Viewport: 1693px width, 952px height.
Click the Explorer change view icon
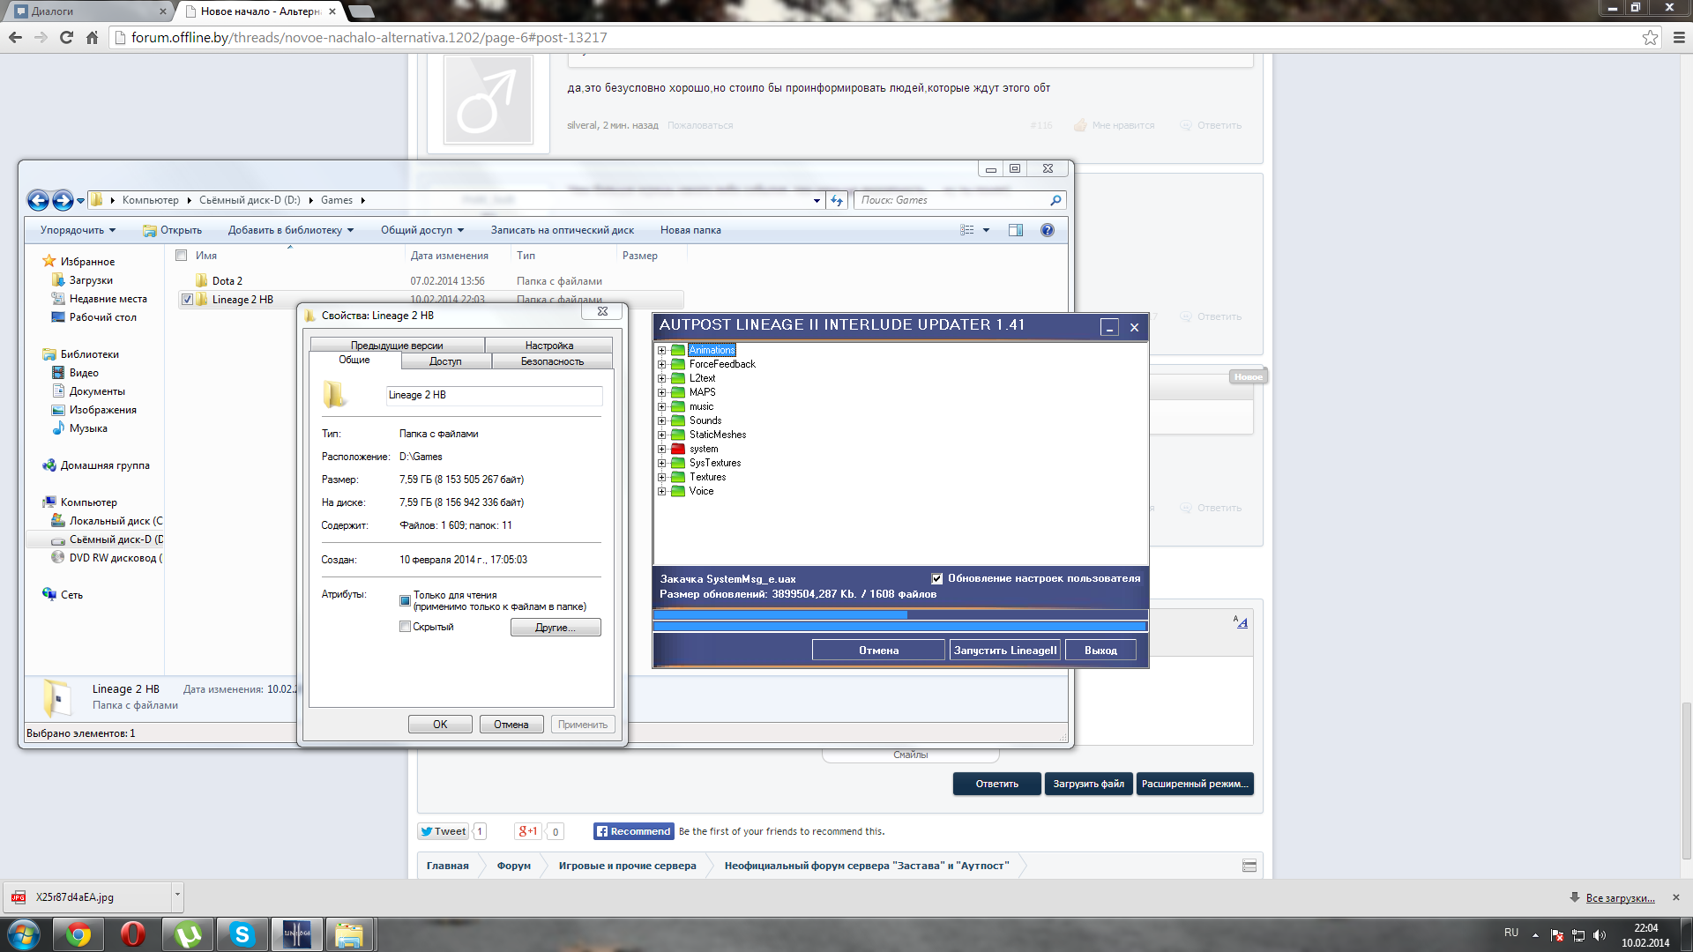coord(967,230)
